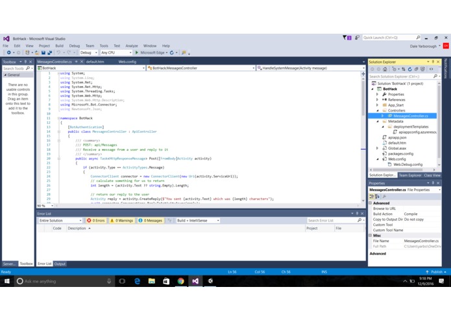The width and height of the screenshot is (451, 320).
Task: Switch to the Team Explorer tab
Action: 410,176
